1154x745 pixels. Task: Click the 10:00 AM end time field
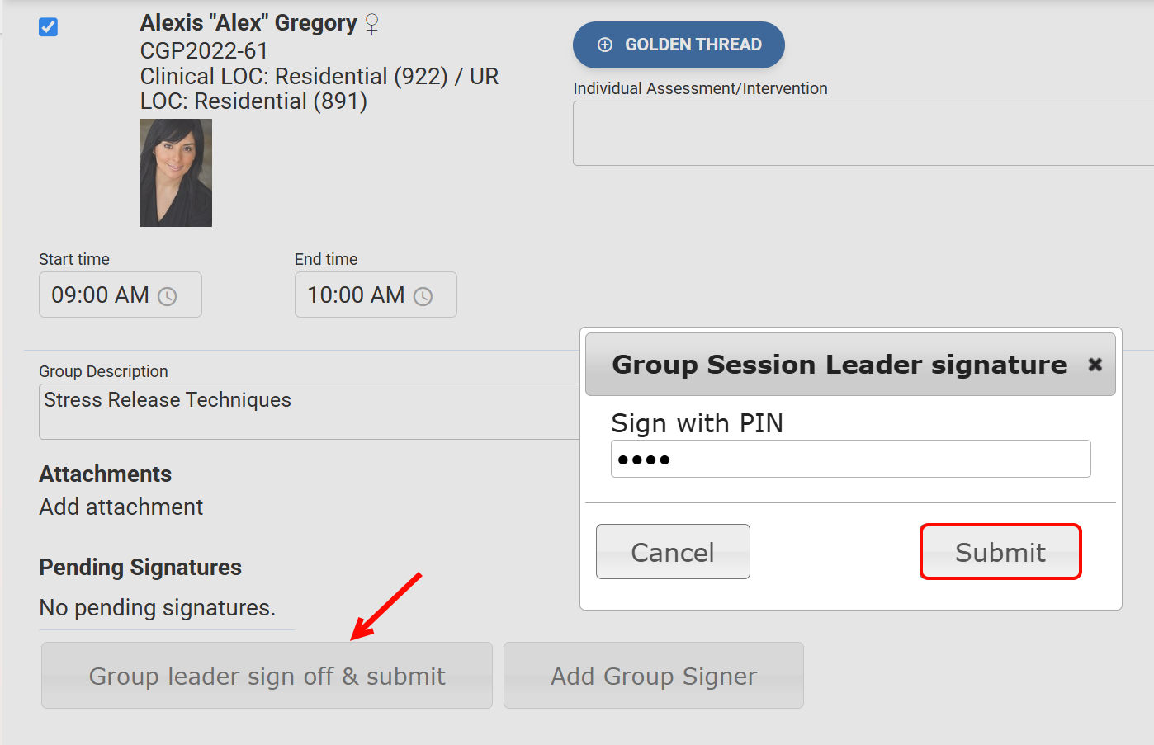coord(356,295)
